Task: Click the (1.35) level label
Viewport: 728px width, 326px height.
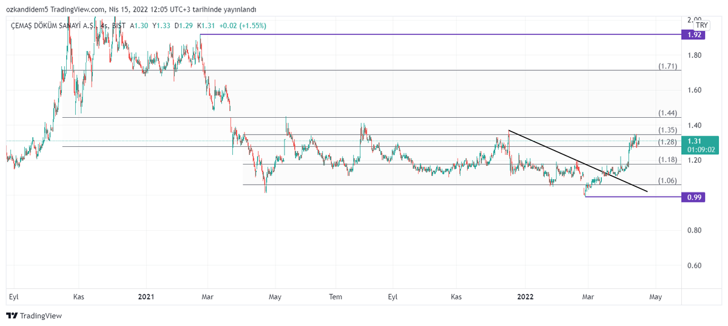Action: point(667,130)
